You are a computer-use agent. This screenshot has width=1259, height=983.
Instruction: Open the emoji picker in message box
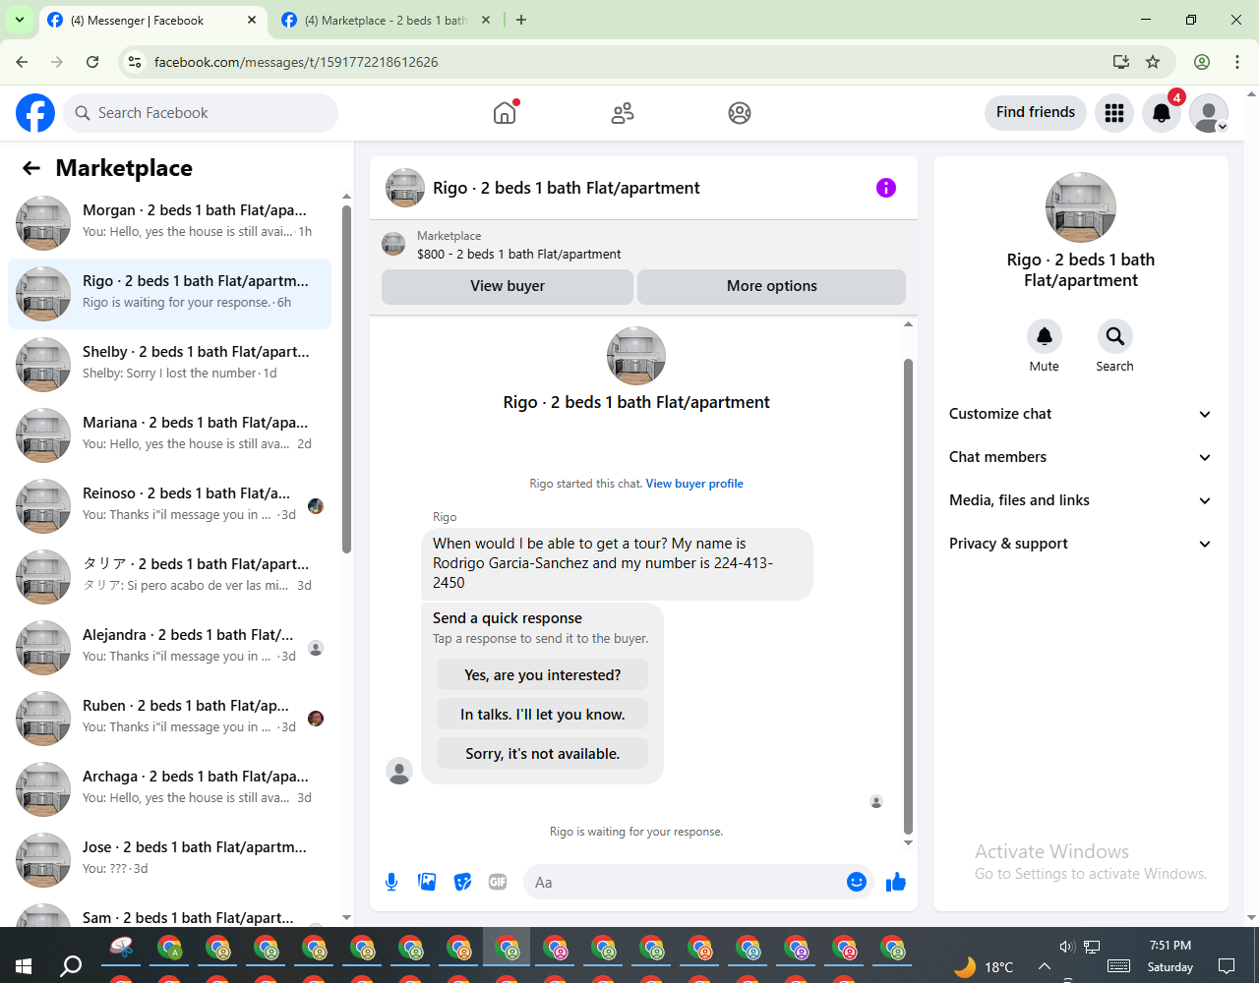point(857,882)
